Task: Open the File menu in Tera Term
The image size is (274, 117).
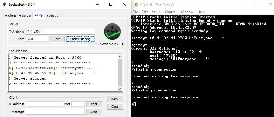Action: point(135,12)
